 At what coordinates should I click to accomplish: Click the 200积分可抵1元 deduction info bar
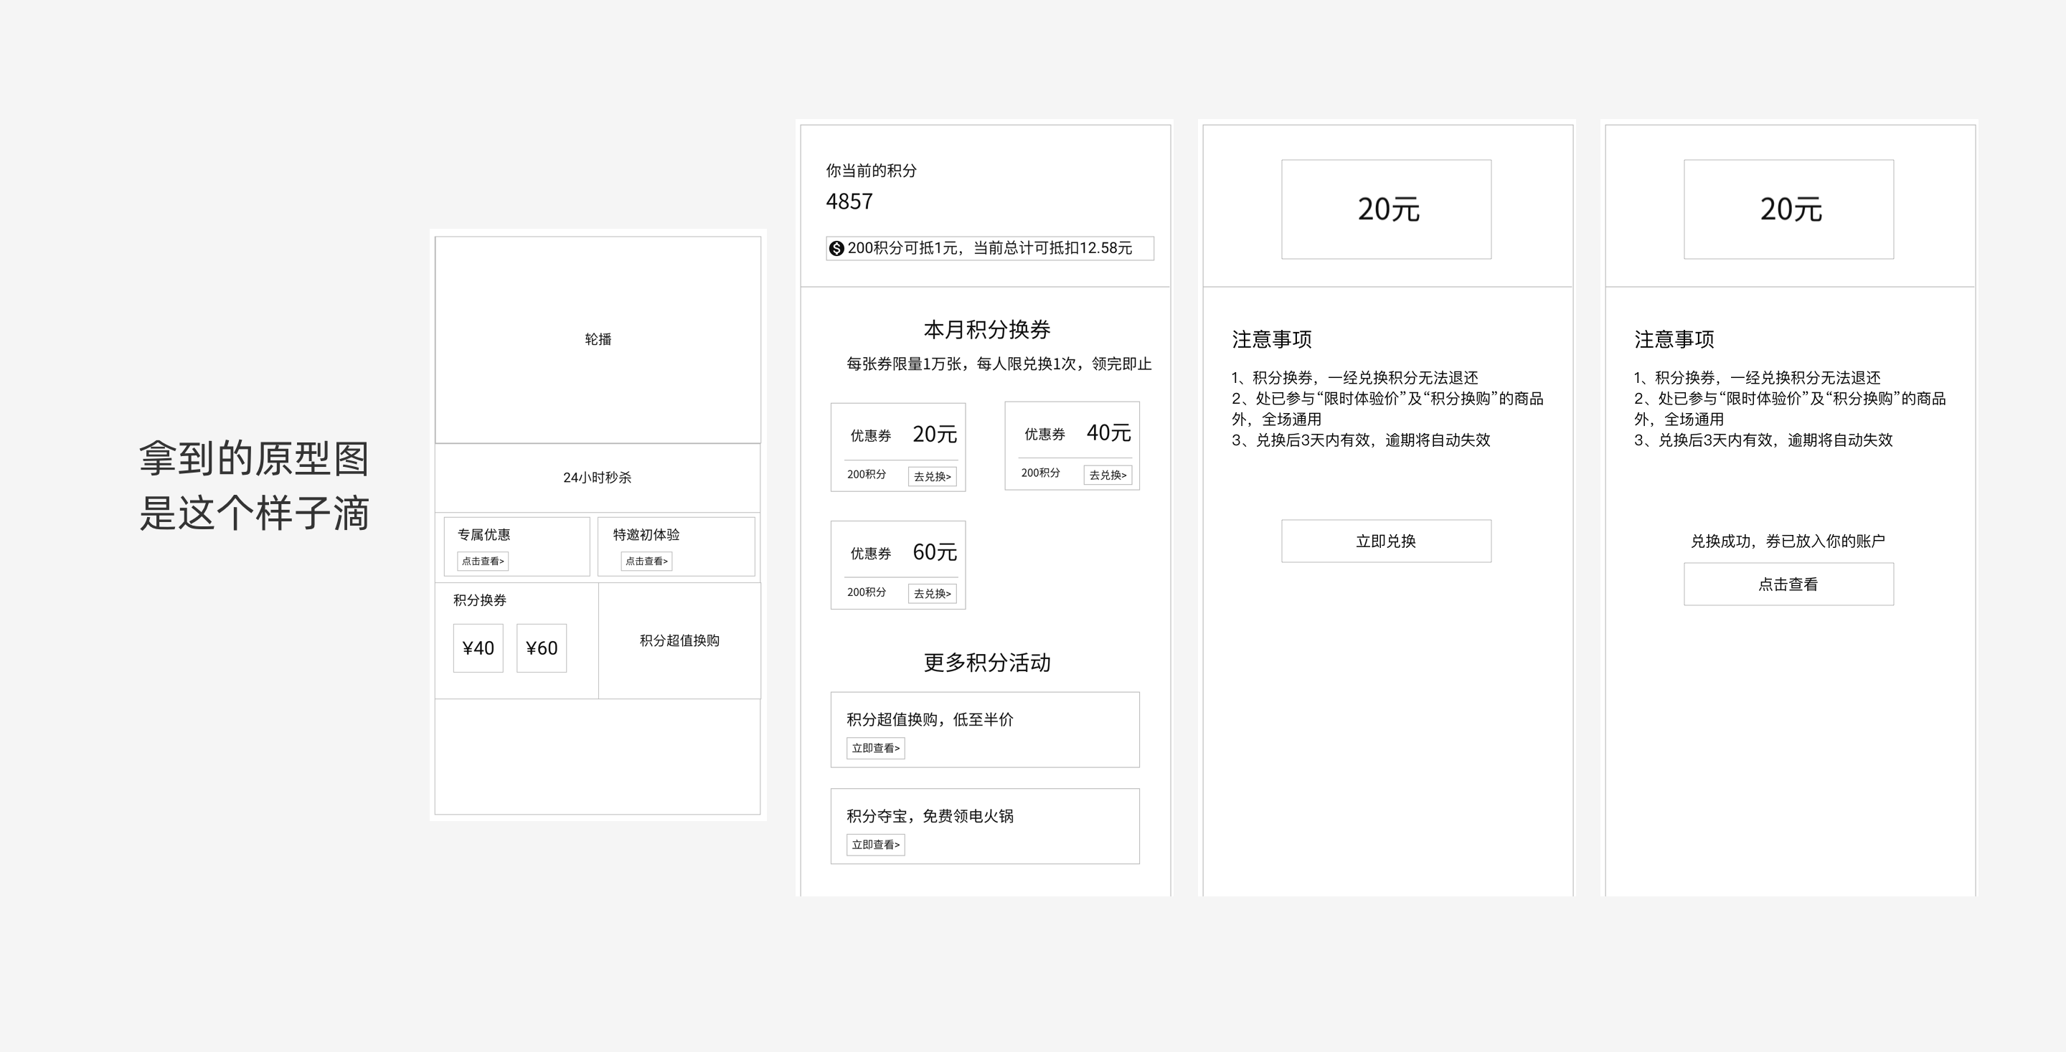(990, 249)
